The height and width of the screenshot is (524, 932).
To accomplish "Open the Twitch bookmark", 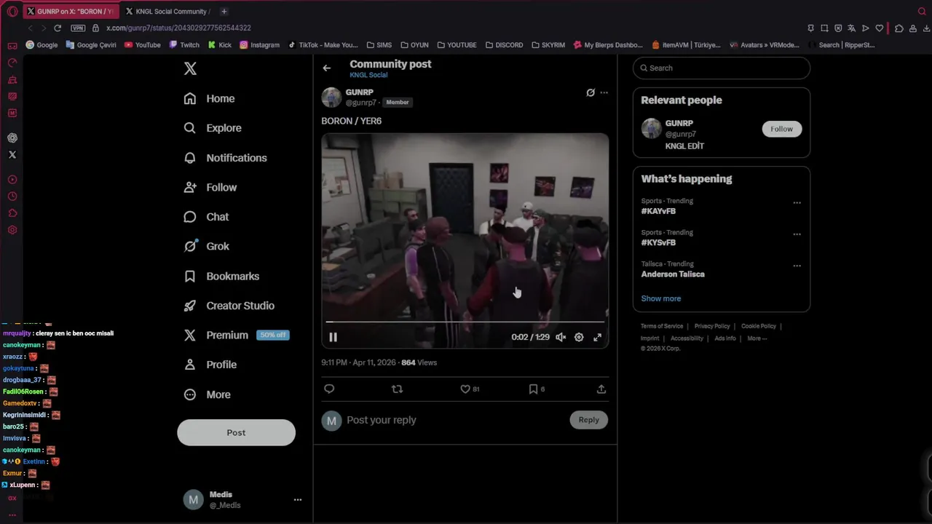I will [184, 45].
